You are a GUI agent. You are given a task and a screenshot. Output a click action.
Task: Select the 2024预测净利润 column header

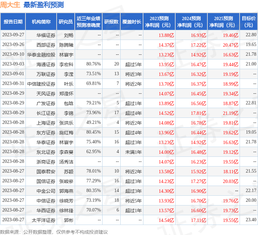(x=191, y=22)
